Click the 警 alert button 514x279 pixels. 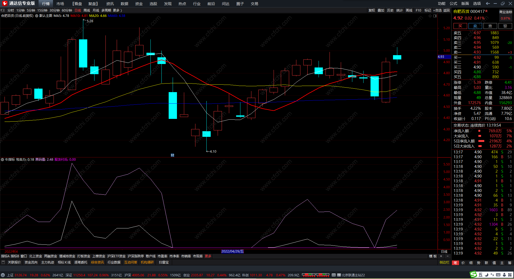tap(505, 26)
